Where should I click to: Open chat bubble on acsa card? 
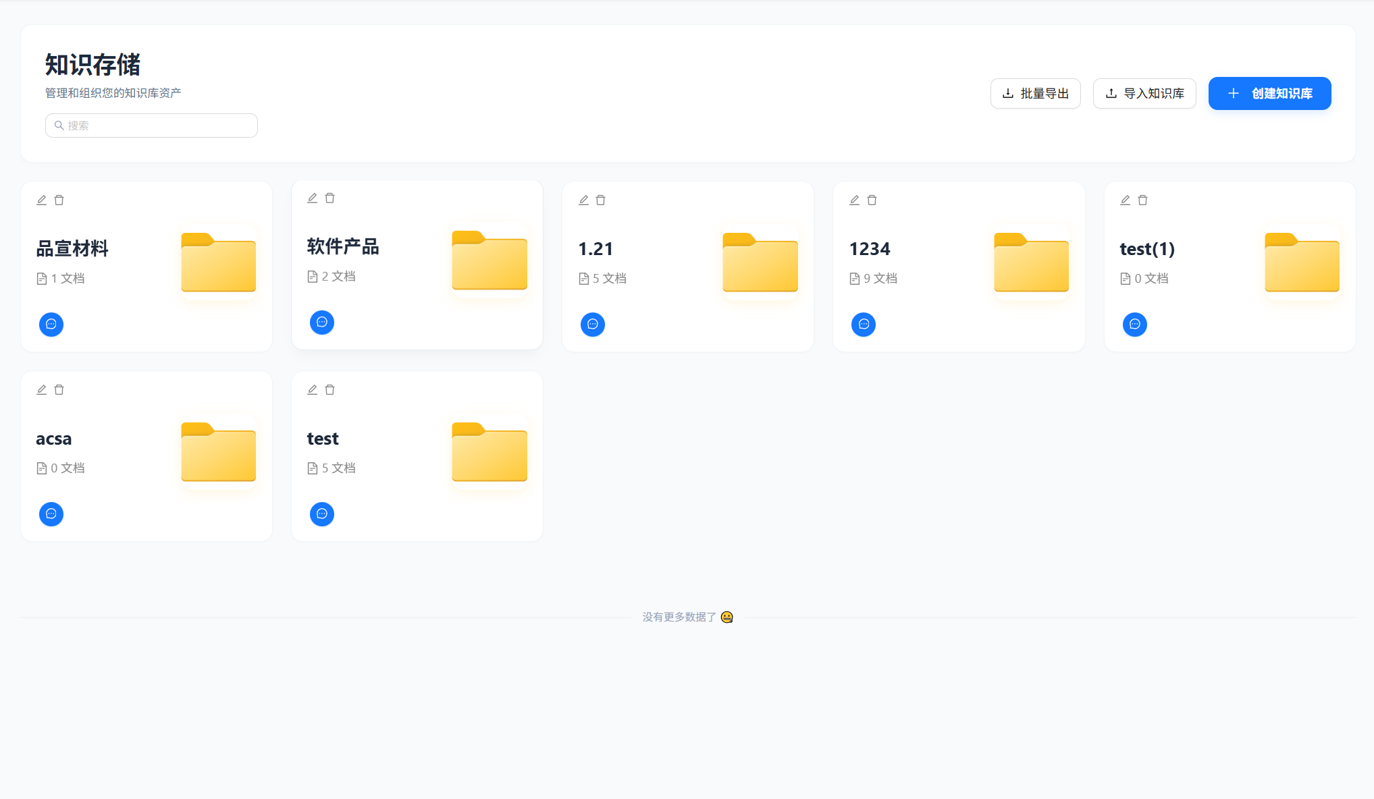click(51, 514)
